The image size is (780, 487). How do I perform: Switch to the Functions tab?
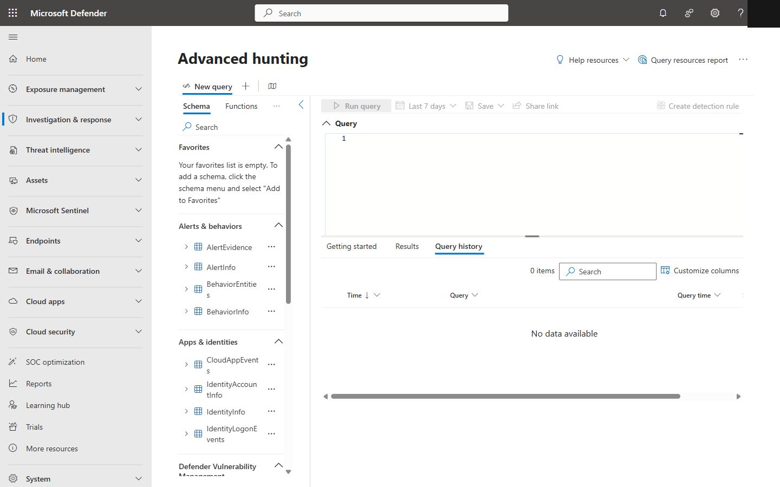click(241, 106)
